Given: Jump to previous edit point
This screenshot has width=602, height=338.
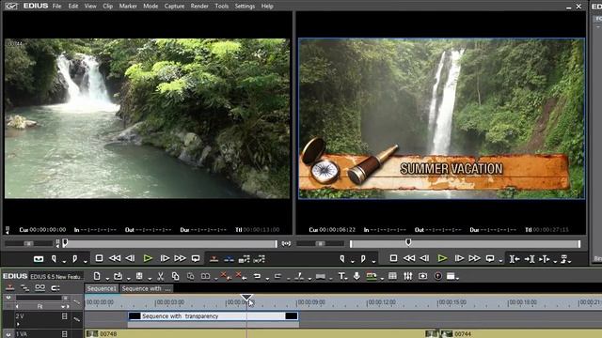Looking at the screenshot, I should (515, 259).
